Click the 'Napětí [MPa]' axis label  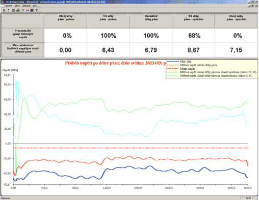[10, 70]
